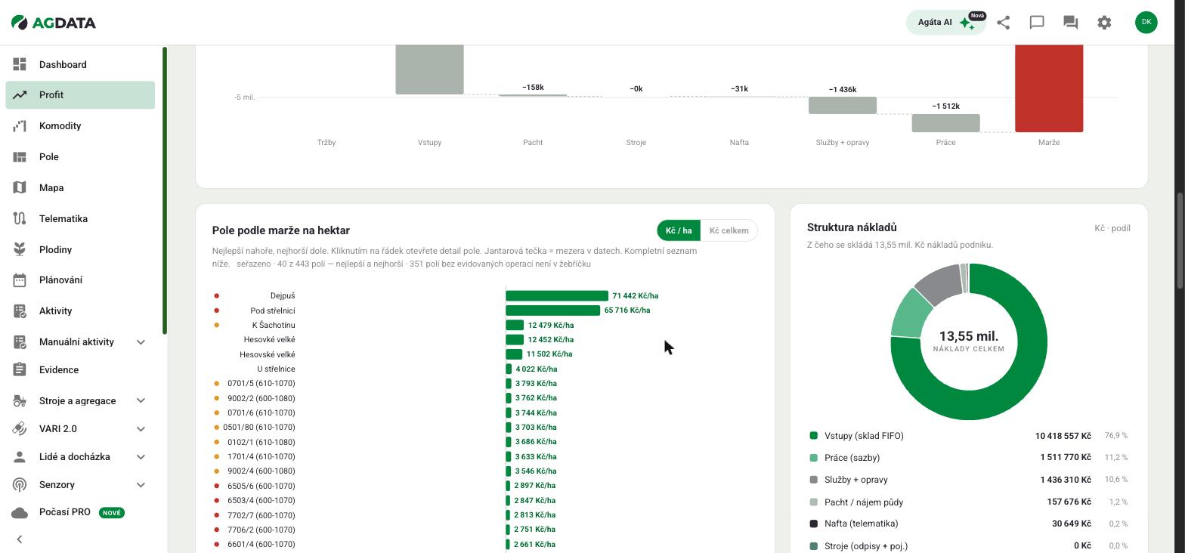The width and height of the screenshot is (1185, 553).
Task: Go to Komodity menu item
Action: (80, 125)
